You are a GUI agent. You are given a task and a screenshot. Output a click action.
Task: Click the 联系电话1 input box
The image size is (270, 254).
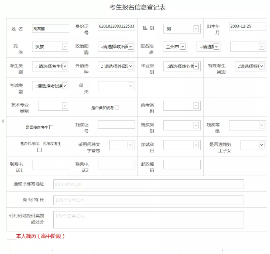click(x=50, y=165)
